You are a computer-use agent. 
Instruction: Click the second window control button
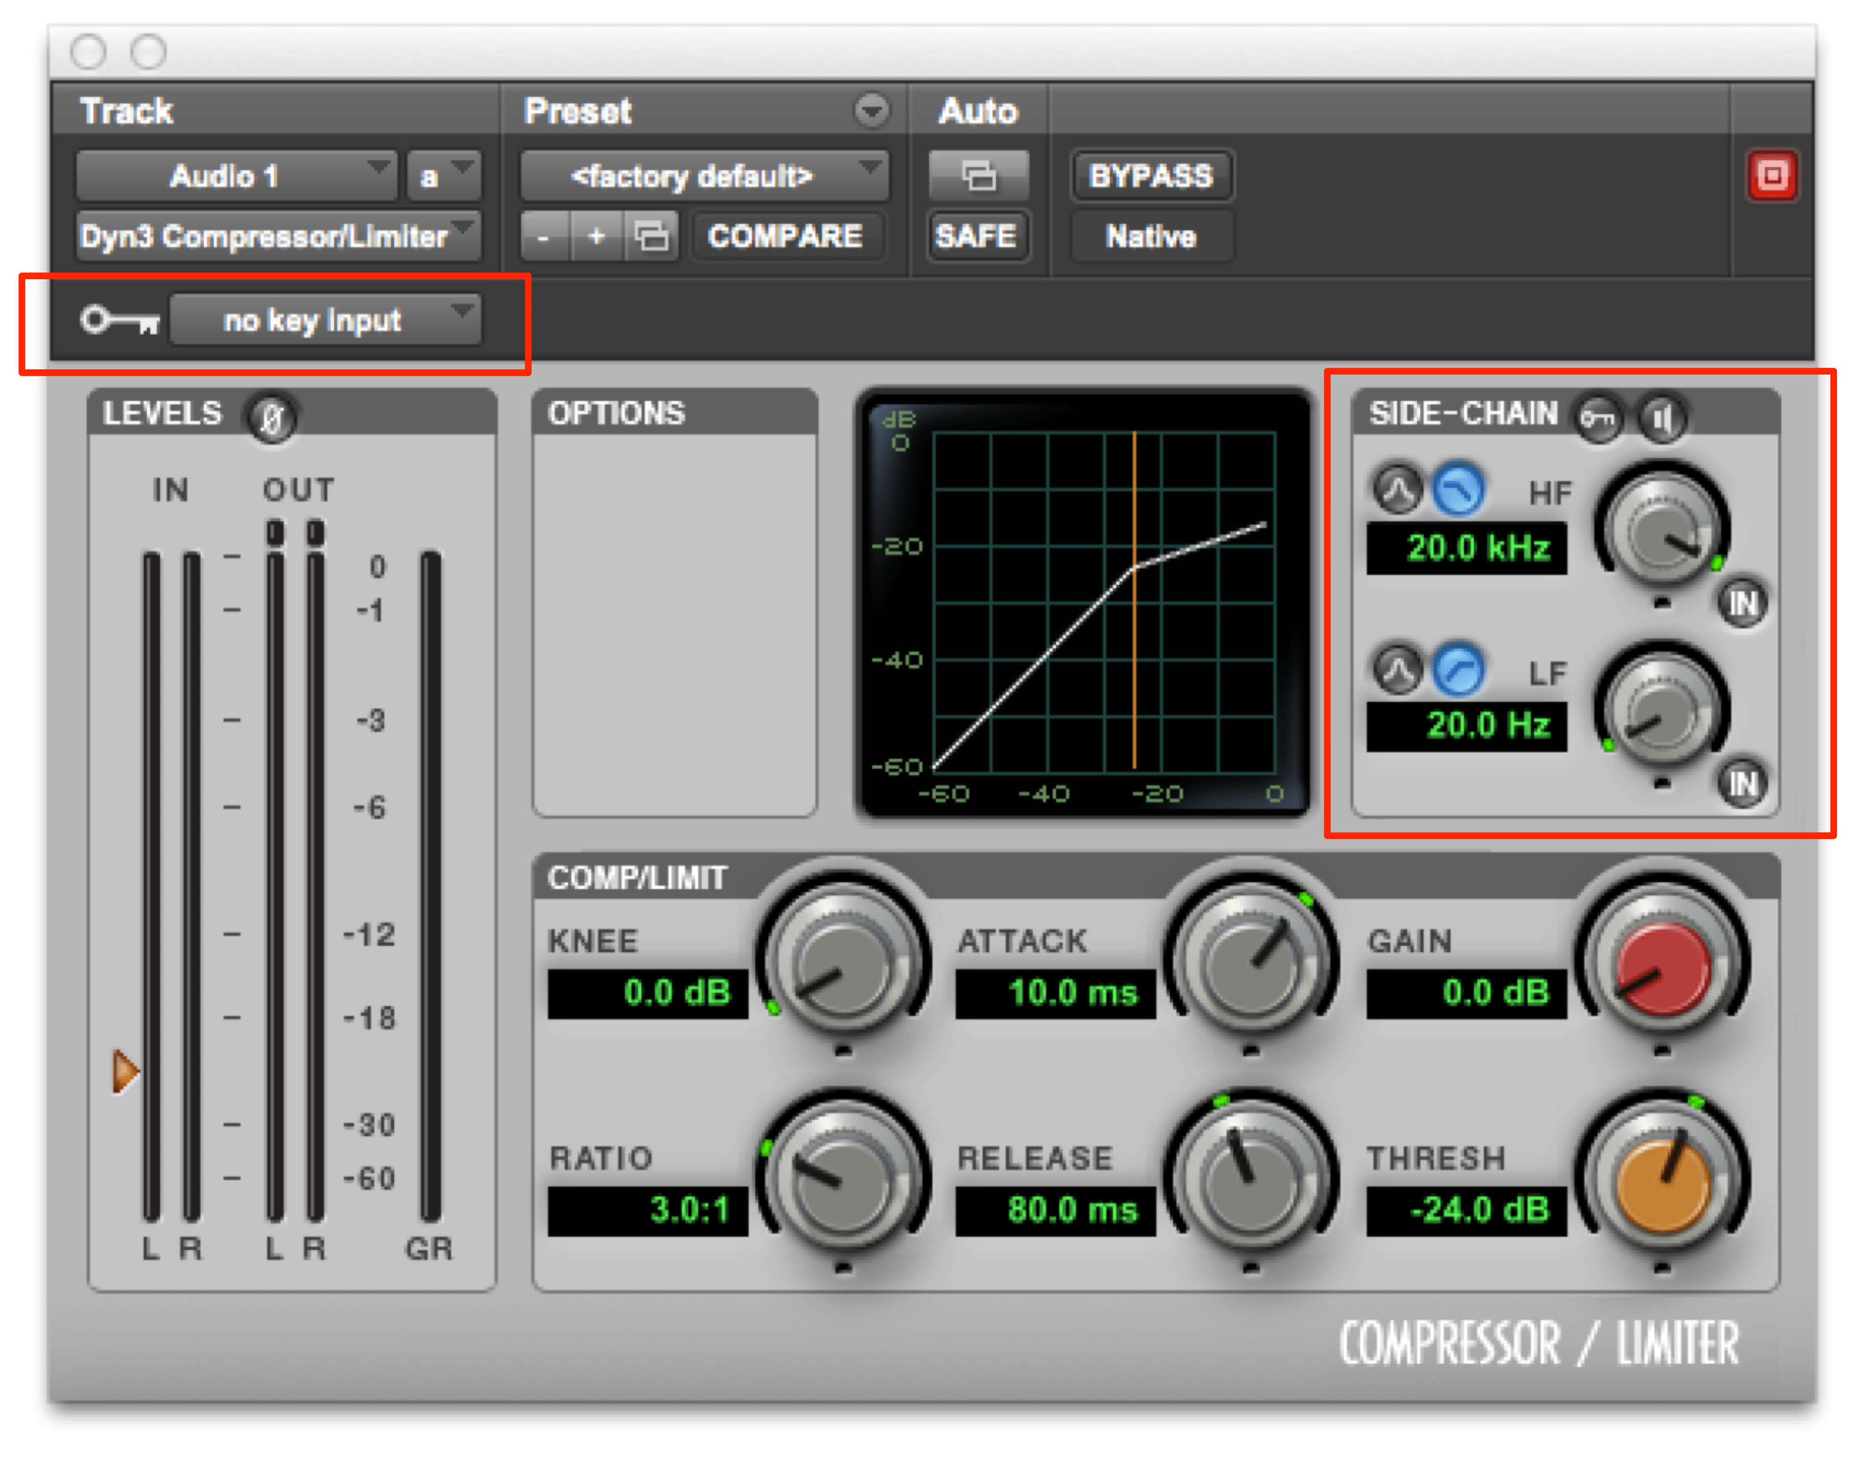coord(149,51)
